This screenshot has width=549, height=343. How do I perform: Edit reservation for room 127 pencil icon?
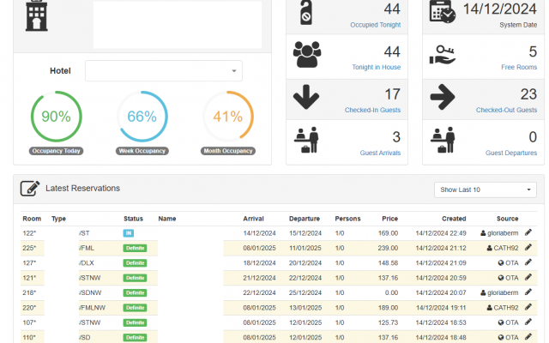[x=528, y=262]
